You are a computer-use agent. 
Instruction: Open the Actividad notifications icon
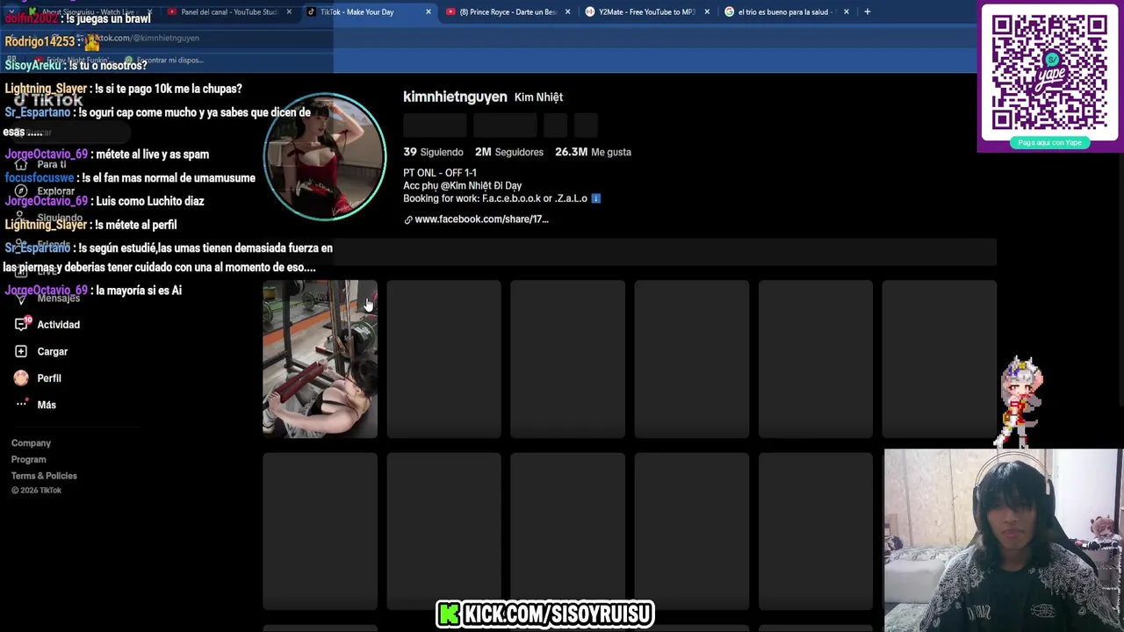(x=21, y=324)
